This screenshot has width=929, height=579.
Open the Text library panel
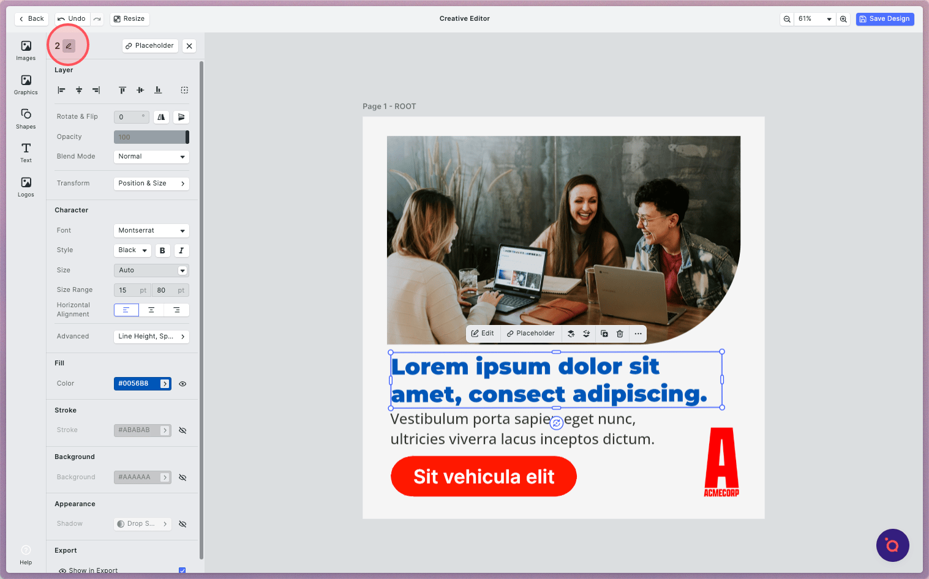(26, 152)
